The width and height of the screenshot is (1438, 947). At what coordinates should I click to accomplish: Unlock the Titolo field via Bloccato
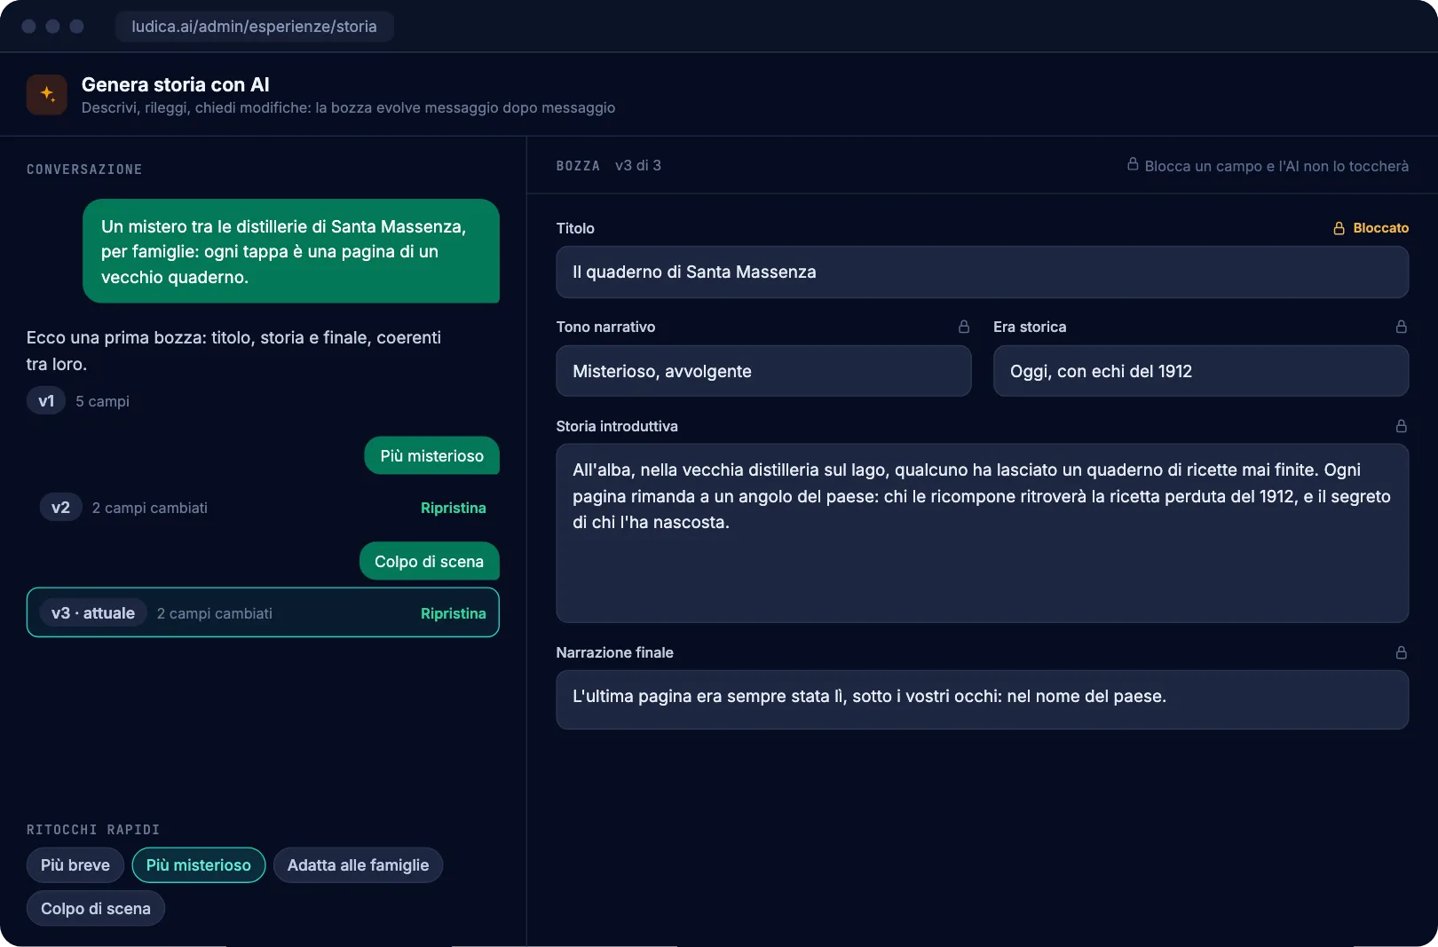pos(1371,228)
